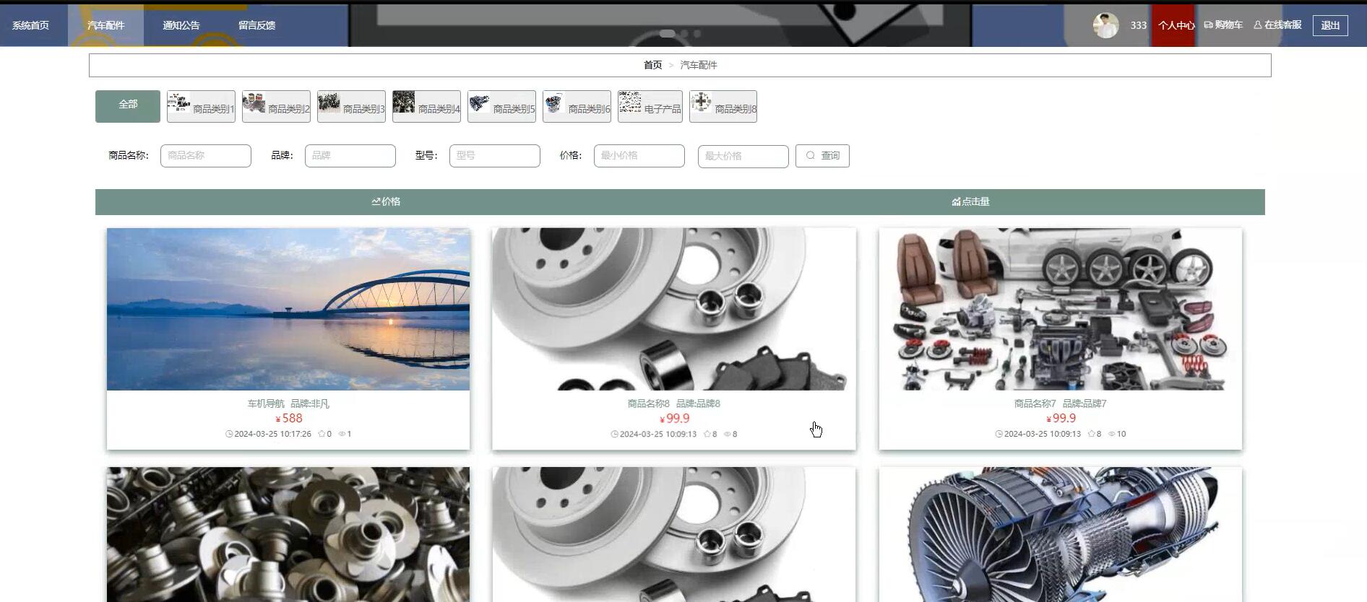Click the 商品名称7 品牌:品牌7 title
The width and height of the screenshot is (1367, 602).
[1061, 403]
